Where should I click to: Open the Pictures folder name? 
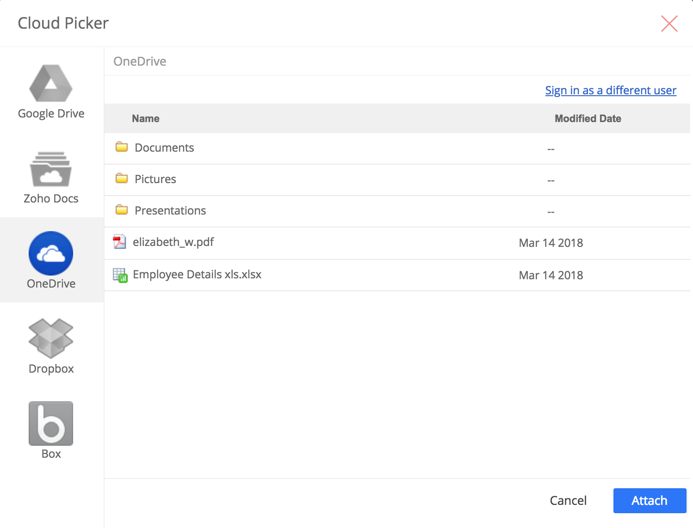(x=155, y=179)
